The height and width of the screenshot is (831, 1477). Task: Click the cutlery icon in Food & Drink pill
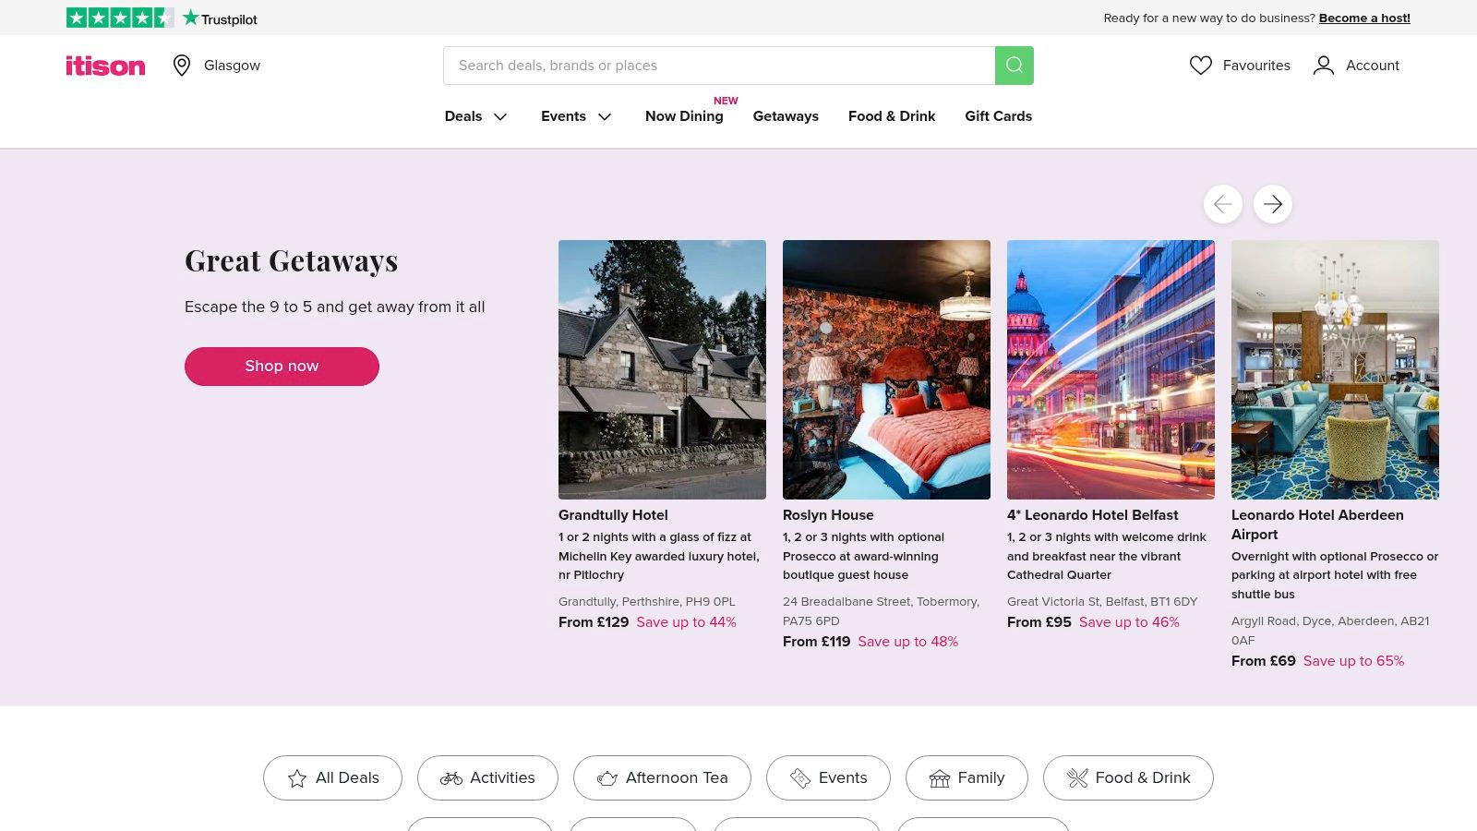pyautogui.click(x=1077, y=778)
